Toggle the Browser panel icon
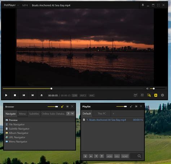171x164 pixels. coord(149,95)
